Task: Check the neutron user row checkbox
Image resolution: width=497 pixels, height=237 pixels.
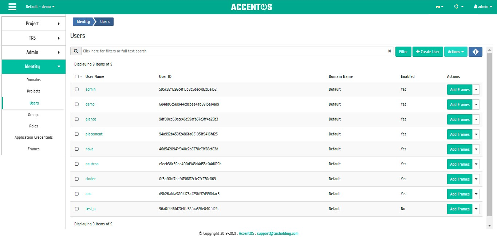Action: tap(76, 164)
